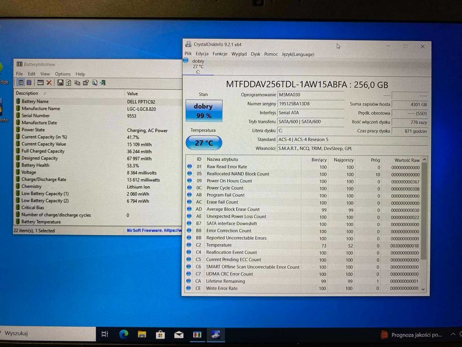
Task: Open Mail app from the taskbar
Action: pos(179,335)
